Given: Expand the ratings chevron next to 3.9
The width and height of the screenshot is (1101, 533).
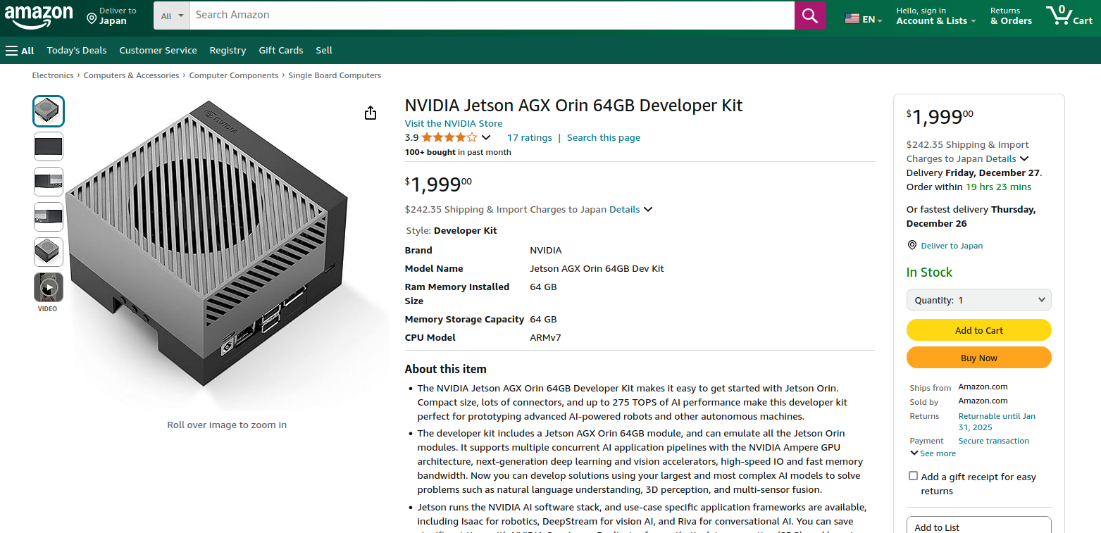Looking at the screenshot, I should tap(485, 137).
